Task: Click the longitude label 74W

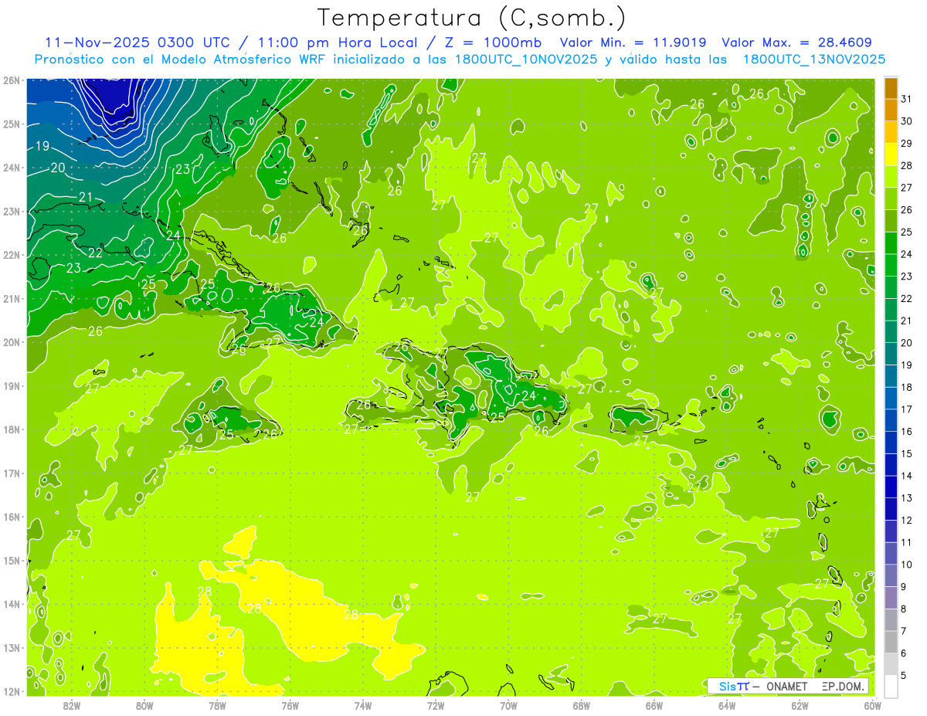Action: (x=363, y=705)
